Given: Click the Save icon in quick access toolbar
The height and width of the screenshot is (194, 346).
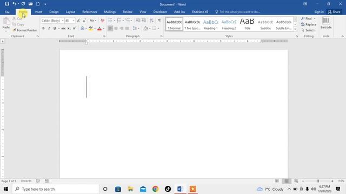Looking at the screenshot, I should point(7,4).
